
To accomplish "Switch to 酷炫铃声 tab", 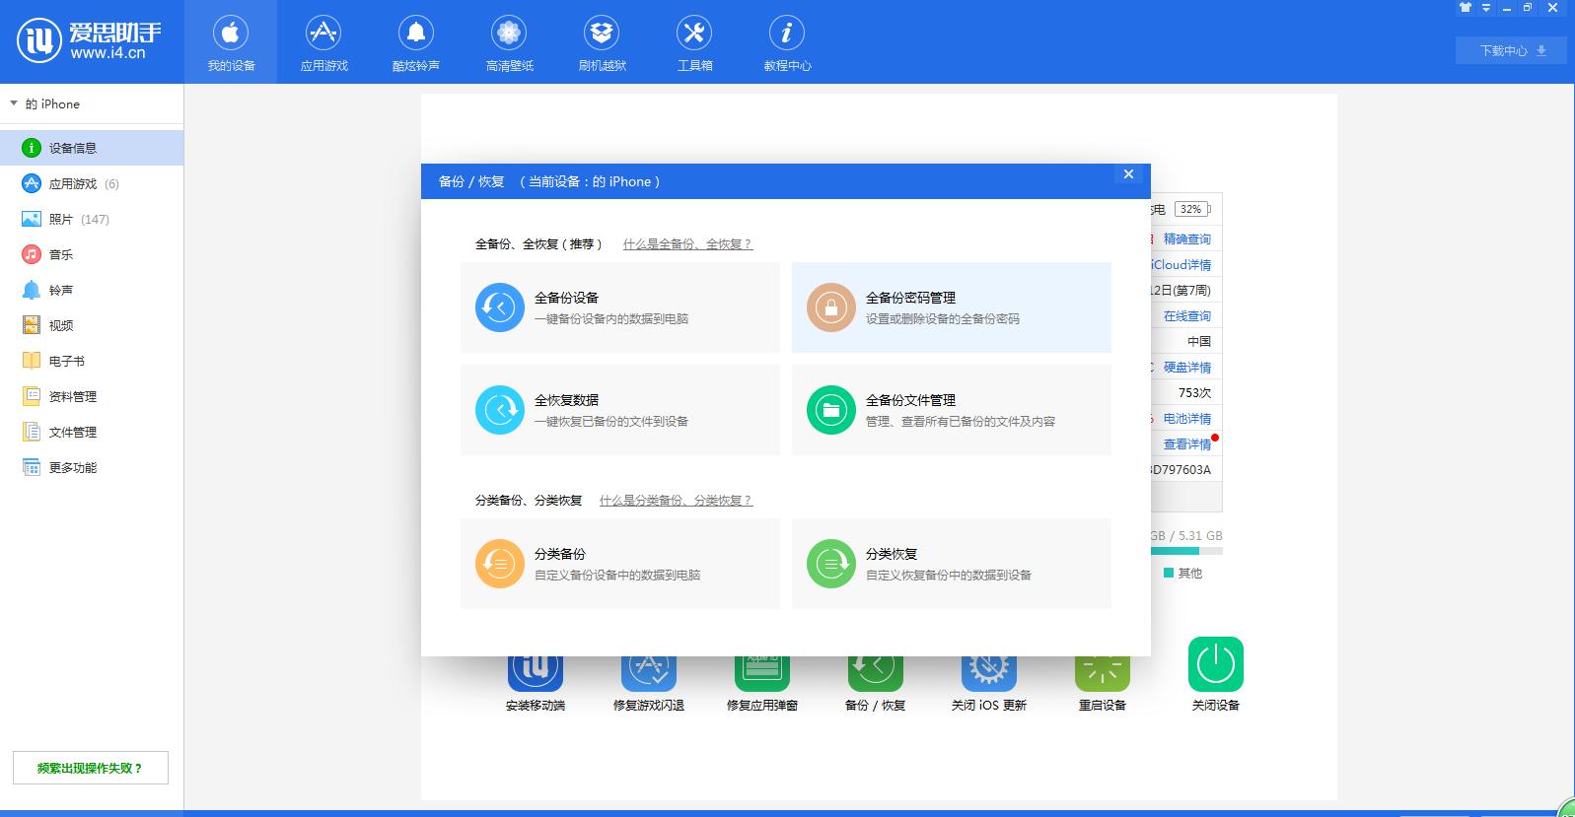I will 416,42.
